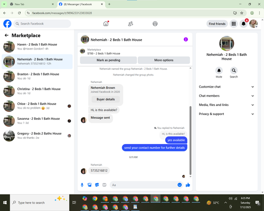Open the emoji picker in the message box
Viewport: 264px width, 211px height.
tap(180, 185)
